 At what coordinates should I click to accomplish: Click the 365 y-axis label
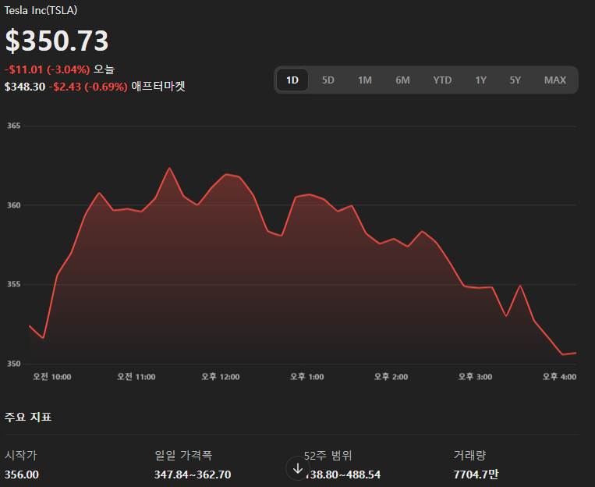(14, 126)
